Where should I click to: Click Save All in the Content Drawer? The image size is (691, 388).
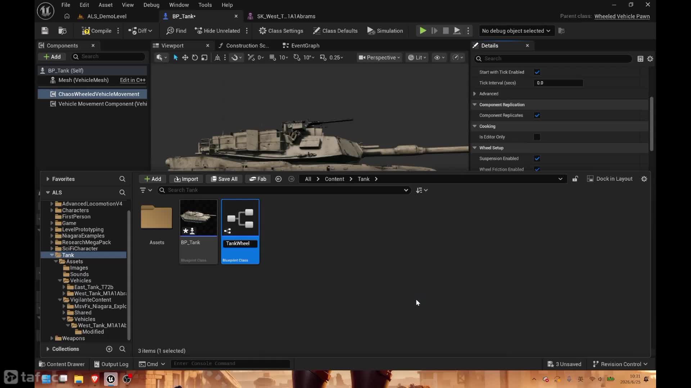(x=224, y=179)
